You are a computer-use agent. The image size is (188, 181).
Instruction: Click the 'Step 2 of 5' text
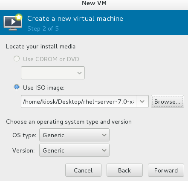pos(43,29)
